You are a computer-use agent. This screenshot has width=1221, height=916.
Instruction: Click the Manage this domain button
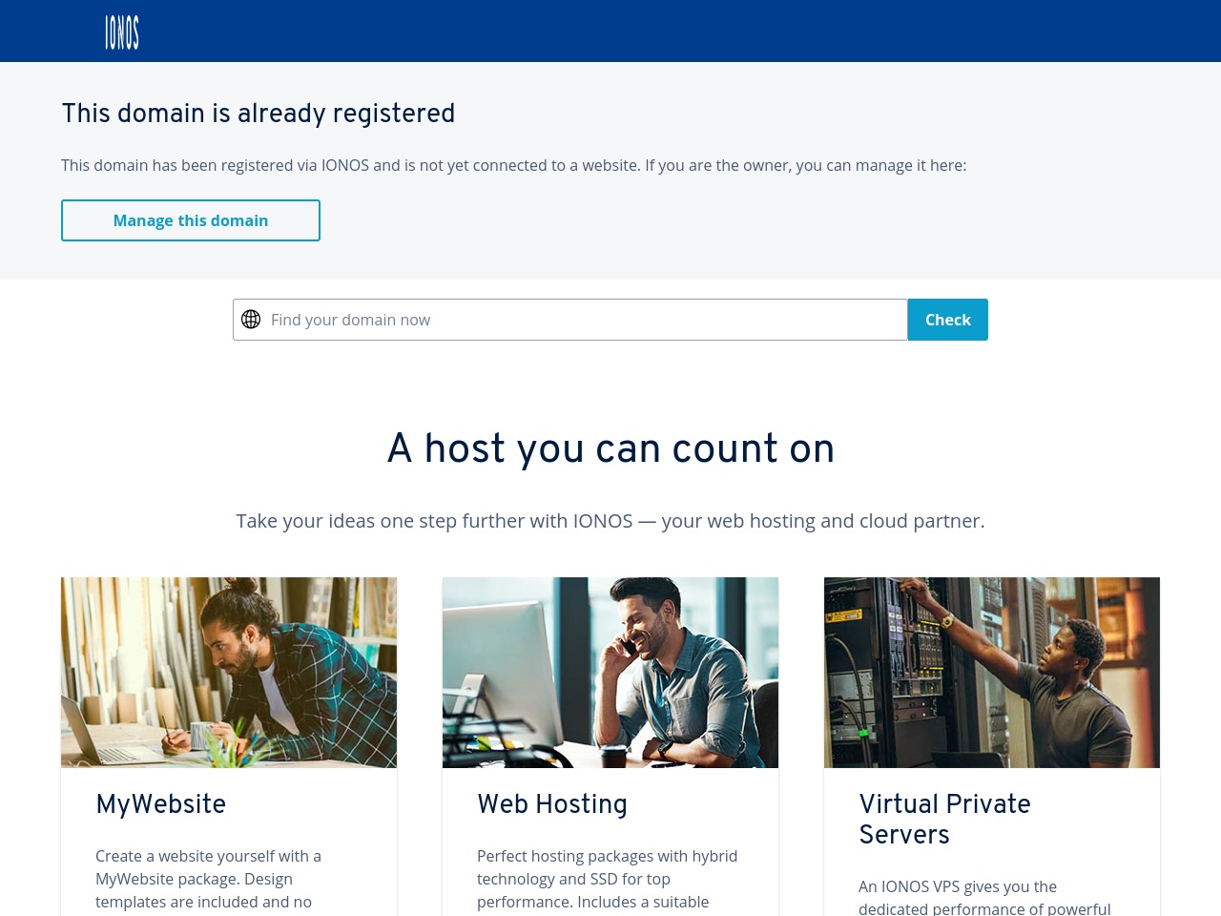(x=191, y=220)
